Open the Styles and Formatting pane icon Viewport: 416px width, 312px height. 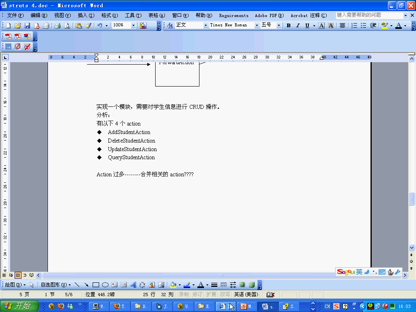tap(170, 26)
